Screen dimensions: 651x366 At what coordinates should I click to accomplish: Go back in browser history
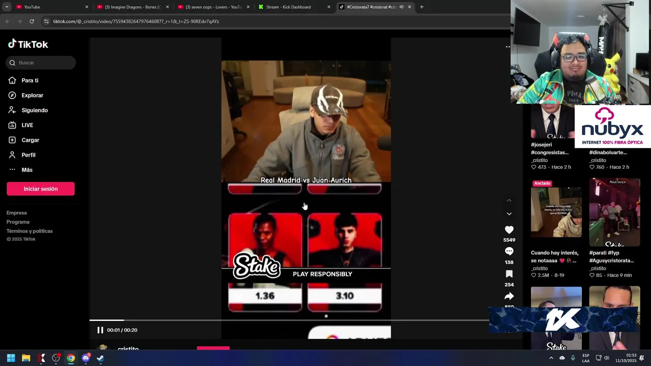tap(7, 21)
